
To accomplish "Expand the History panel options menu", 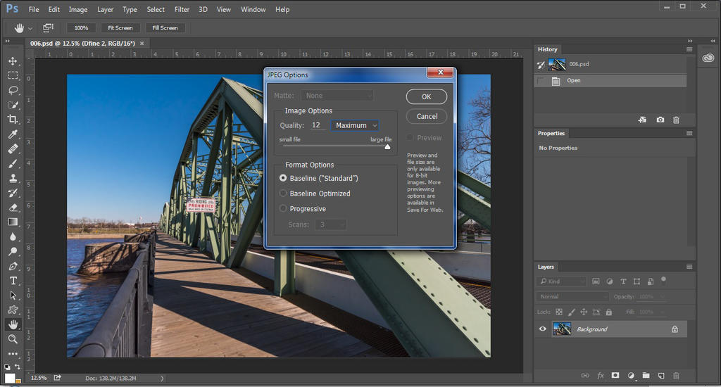I will tap(689, 50).
